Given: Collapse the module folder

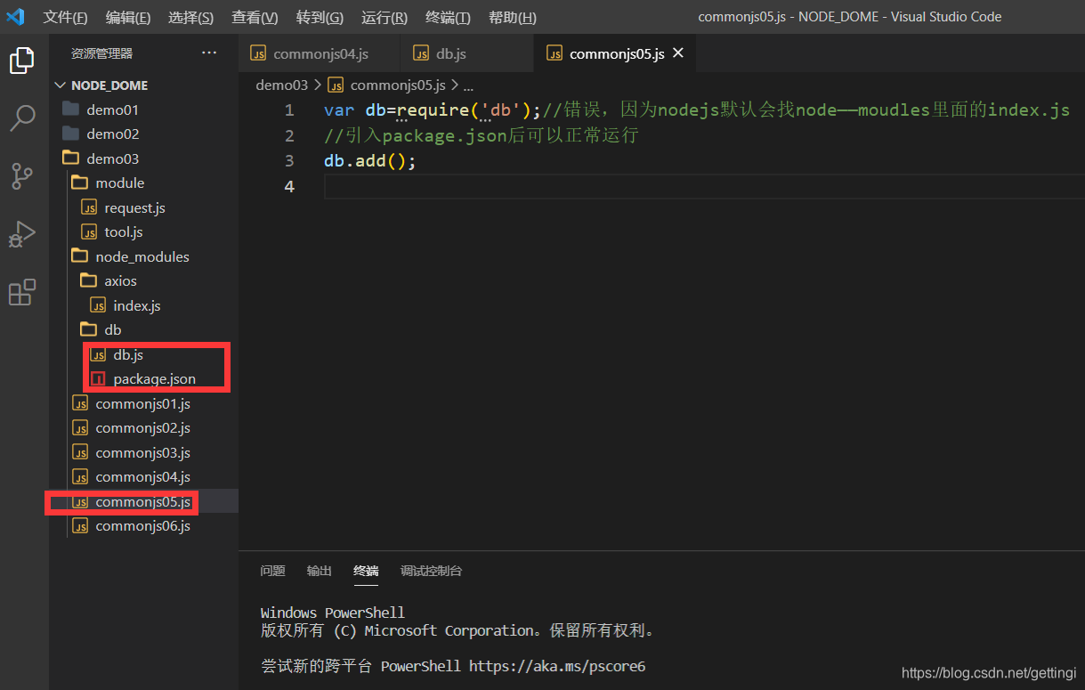Looking at the screenshot, I should coord(143,183).
